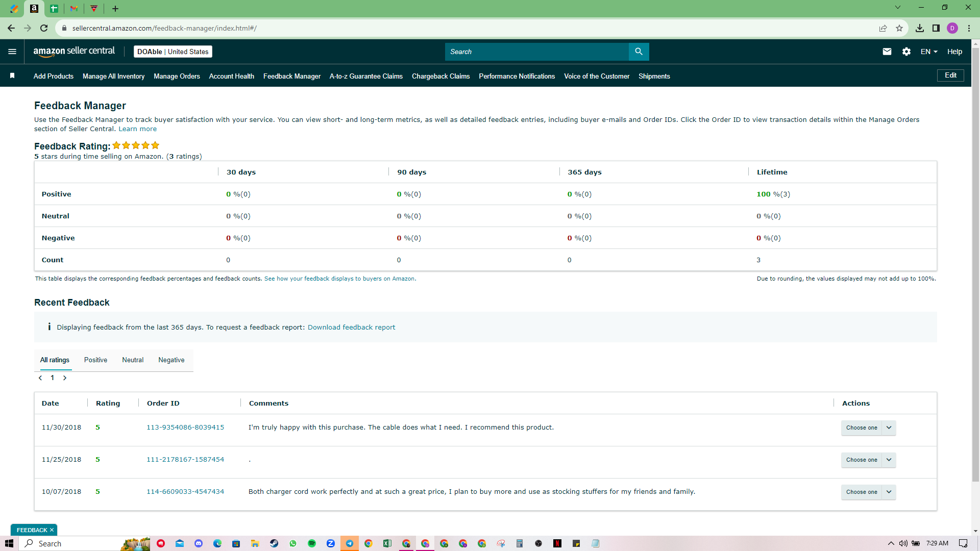This screenshot has width=980, height=551.
Task: Open Choose one dropdown for 11/25/2018 feedback
Action: (x=868, y=460)
